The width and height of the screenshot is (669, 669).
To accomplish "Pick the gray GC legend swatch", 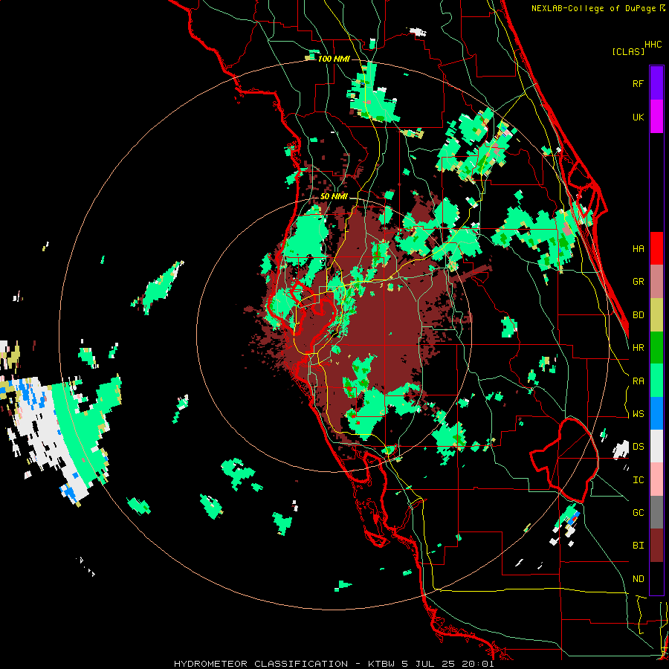I will click(x=656, y=512).
